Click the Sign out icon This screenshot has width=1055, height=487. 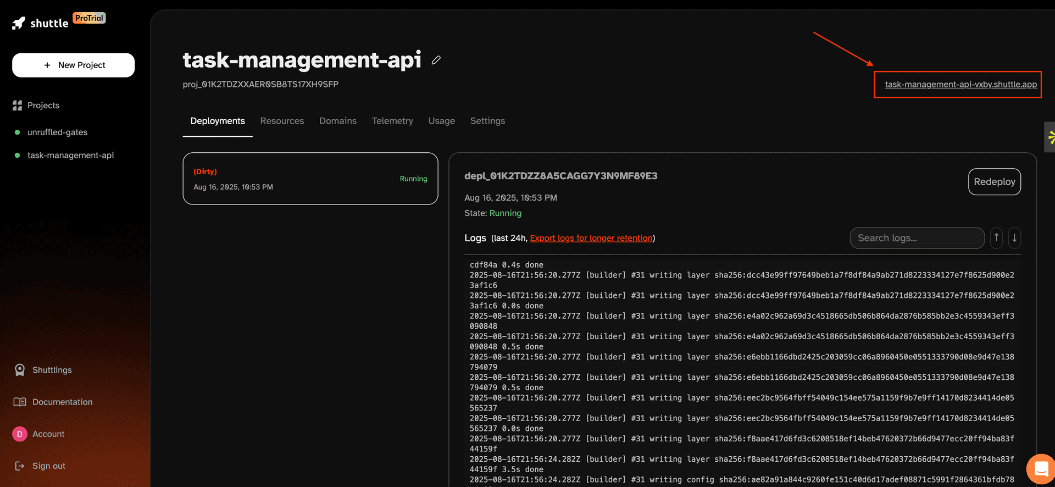click(x=20, y=466)
